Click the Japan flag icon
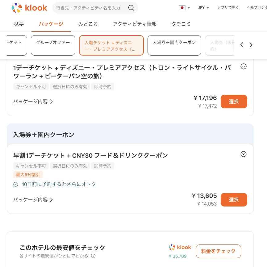 (182, 8)
